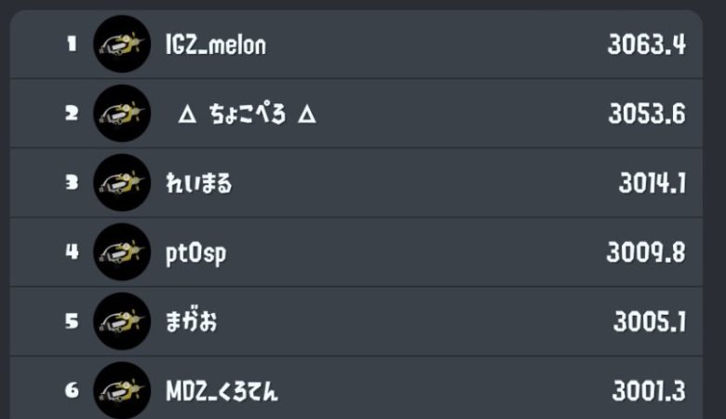Viewport: 726px width, 419px height.
Task: Click the weapon icon for MDZ_くろてん
Action: [122, 390]
